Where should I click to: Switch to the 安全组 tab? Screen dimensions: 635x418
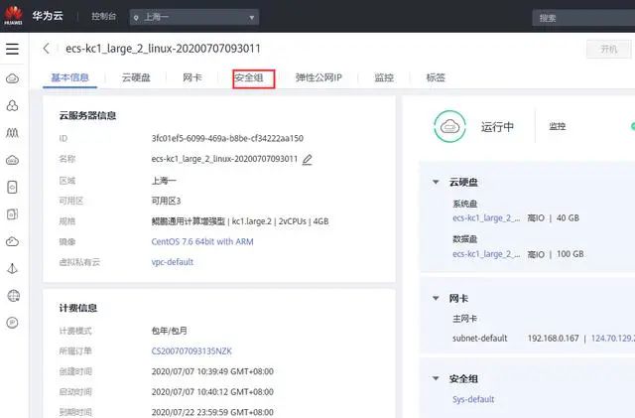coord(249,77)
